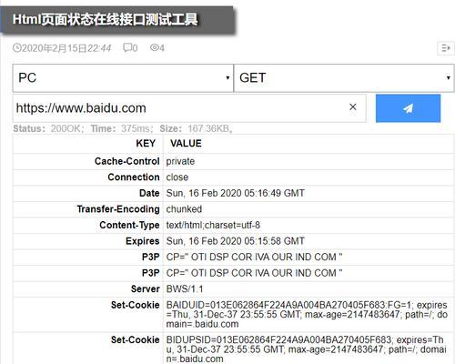
Task: Open the PC device type dropdown
Action: (x=123, y=78)
